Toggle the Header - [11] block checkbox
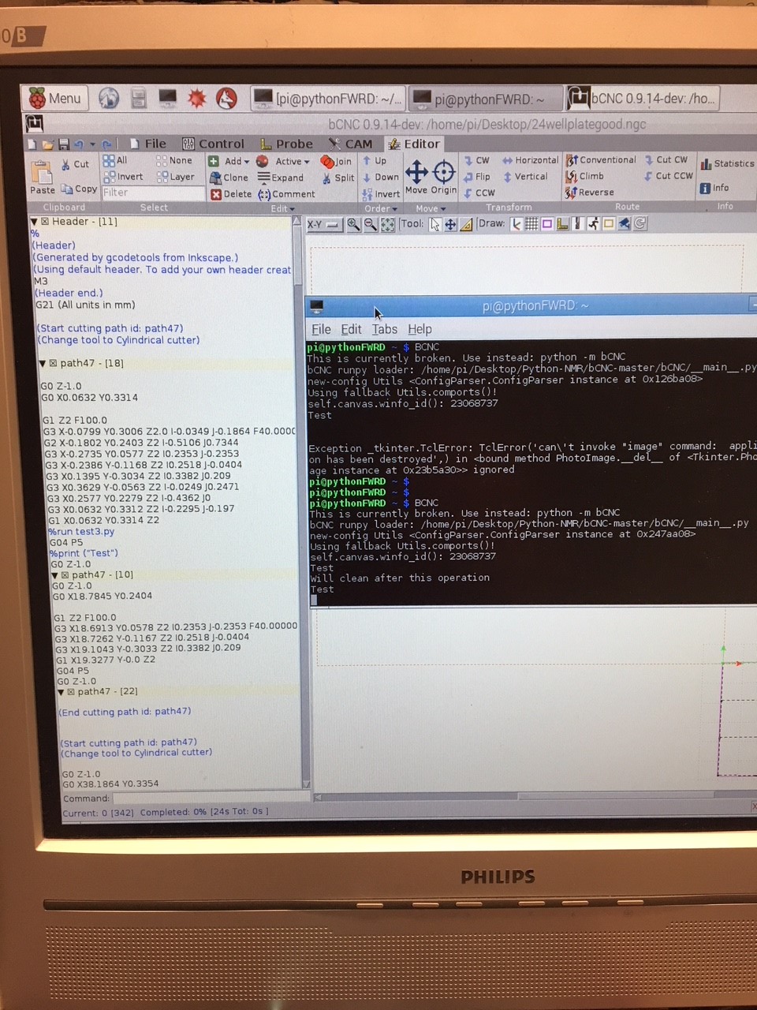The width and height of the screenshot is (757, 1010). point(45,222)
